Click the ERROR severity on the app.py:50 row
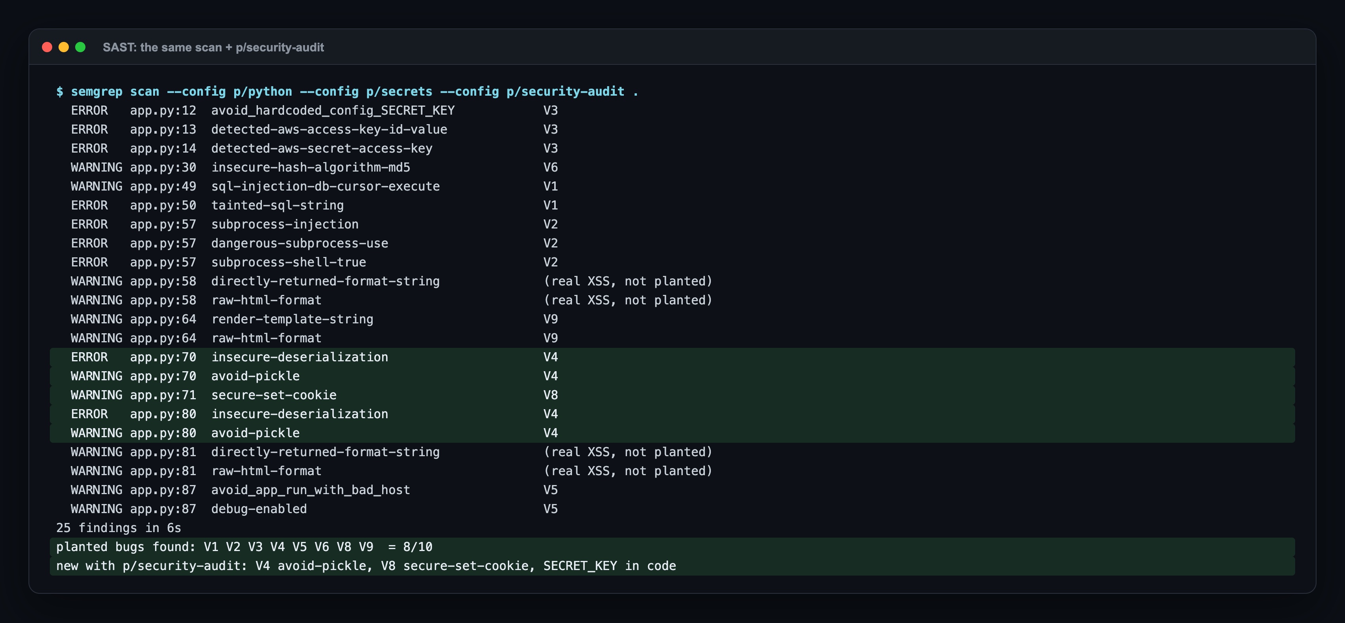The width and height of the screenshot is (1345, 623). click(x=89, y=205)
